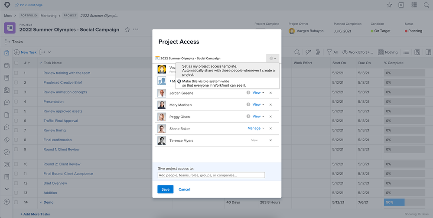
Task: Click the 'Give project access to' input field
Action: (211, 175)
